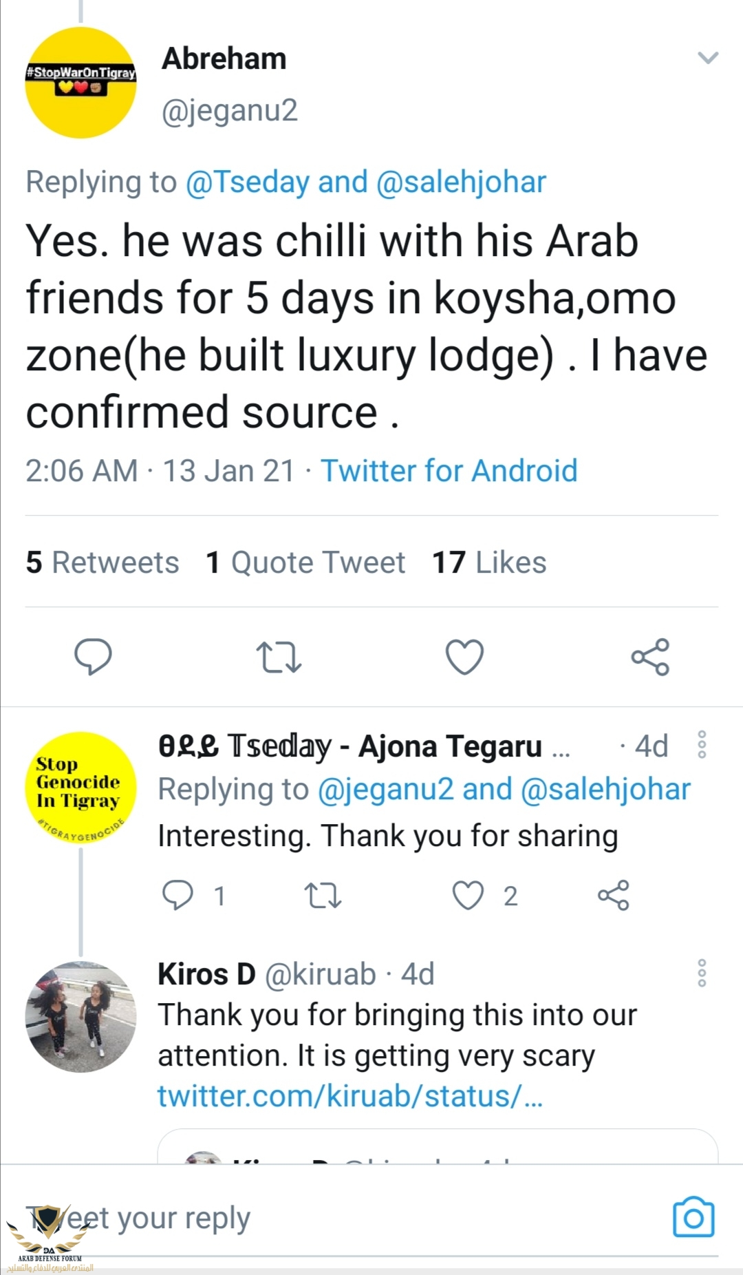Open camera to attach photo
The height and width of the screenshot is (1275, 743).
click(x=693, y=1217)
